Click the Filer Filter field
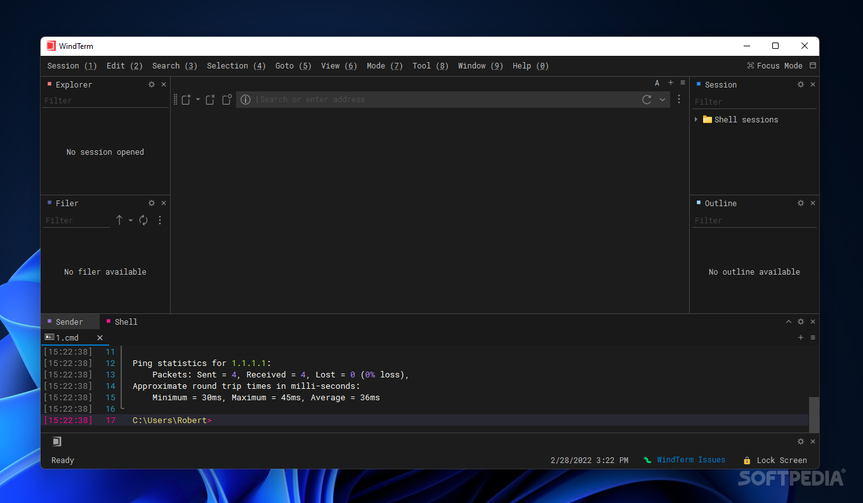Image resolution: width=863 pixels, height=503 pixels. pos(77,220)
